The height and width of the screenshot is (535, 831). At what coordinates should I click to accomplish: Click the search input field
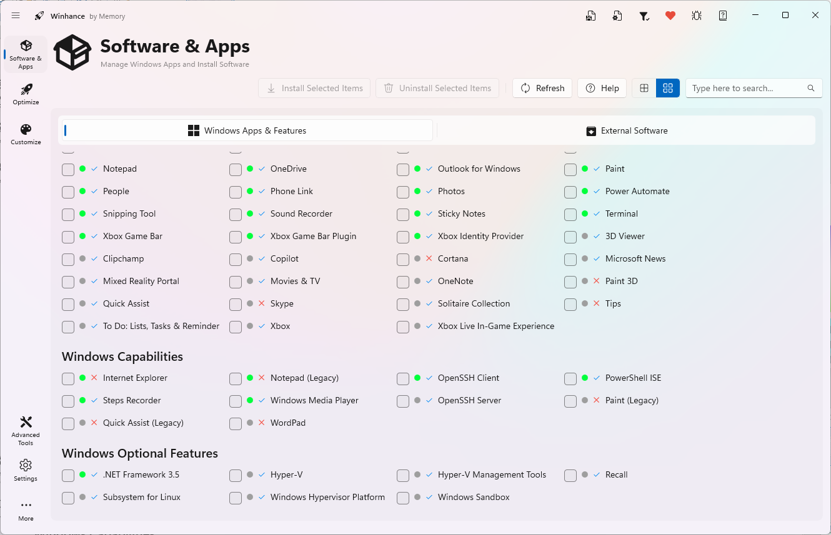coord(747,88)
